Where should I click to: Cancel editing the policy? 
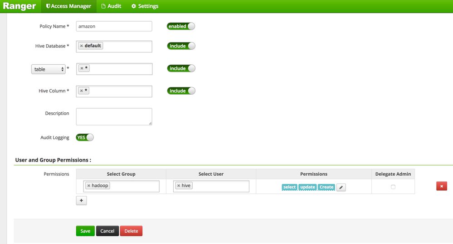point(107,231)
